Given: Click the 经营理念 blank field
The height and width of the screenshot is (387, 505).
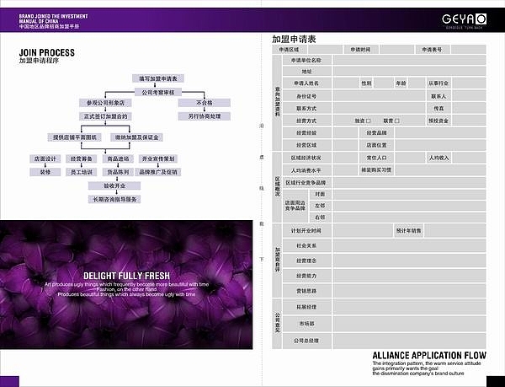Looking at the screenshot, I should (409, 261).
